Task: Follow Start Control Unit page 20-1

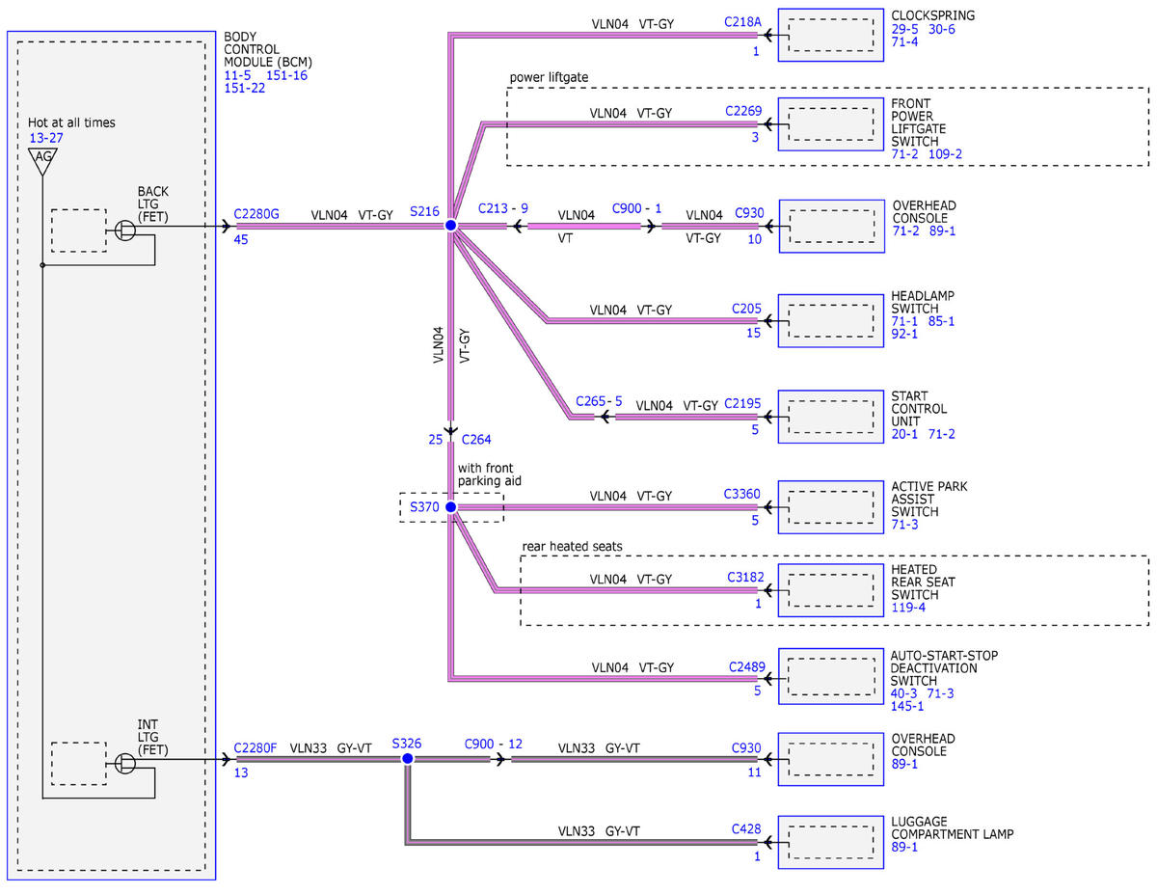Action: pos(905,434)
